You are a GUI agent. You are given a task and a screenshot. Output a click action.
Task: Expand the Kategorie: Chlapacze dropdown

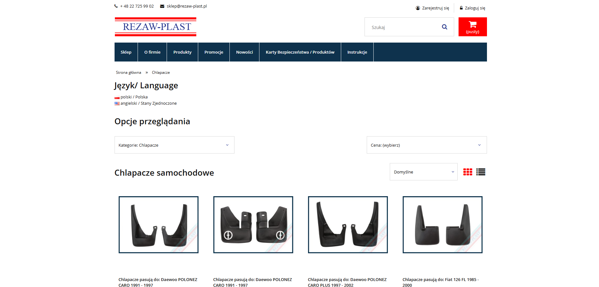(x=174, y=145)
